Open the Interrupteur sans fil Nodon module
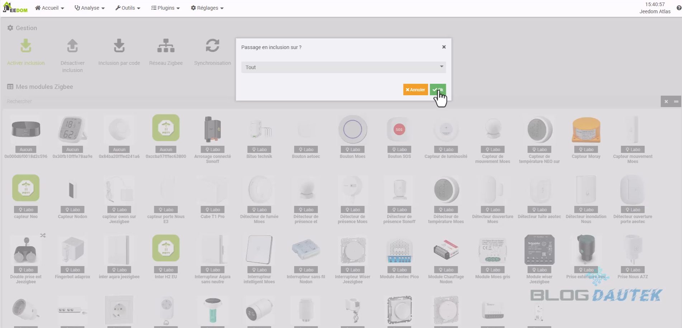The height and width of the screenshot is (328, 682). pos(306,259)
